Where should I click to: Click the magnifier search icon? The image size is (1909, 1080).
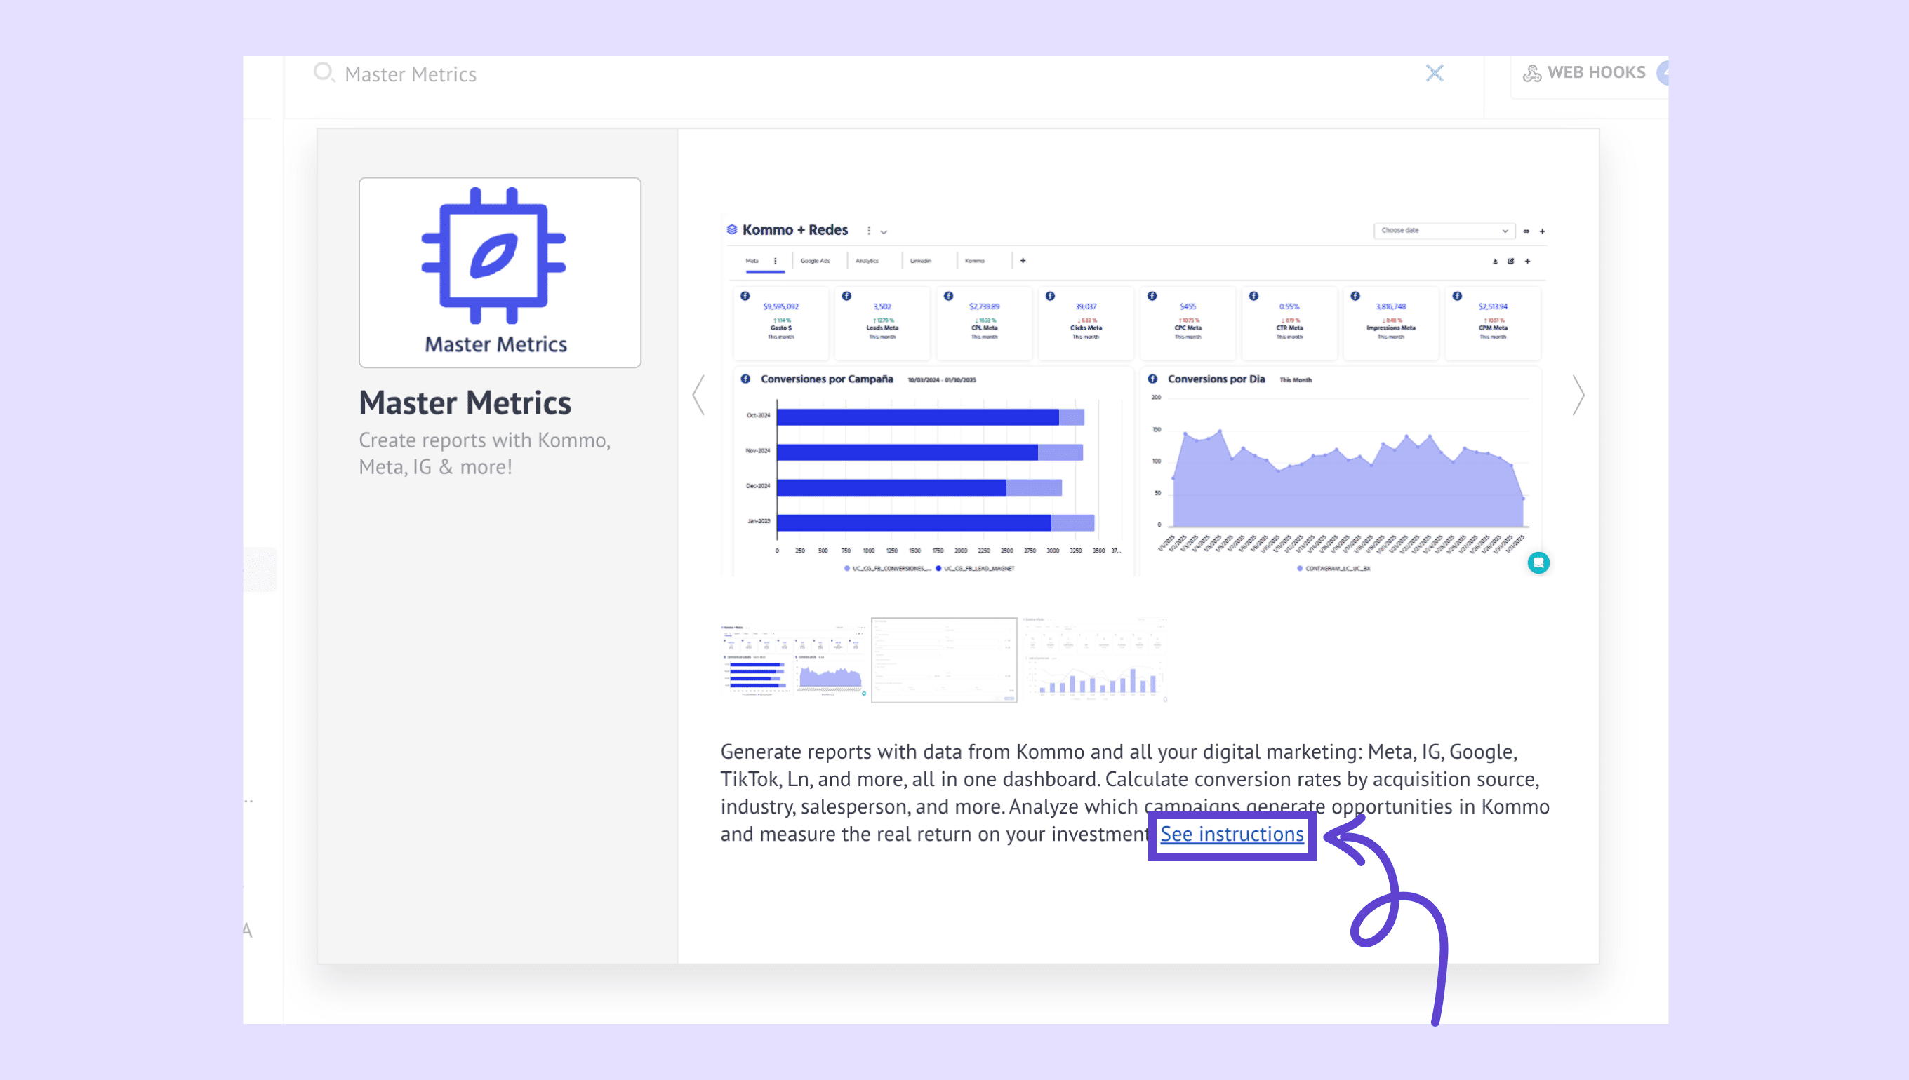pos(324,73)
